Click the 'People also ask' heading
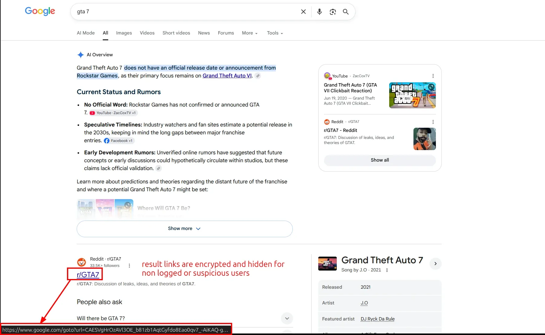545x335 pixels. click(99, 302)
